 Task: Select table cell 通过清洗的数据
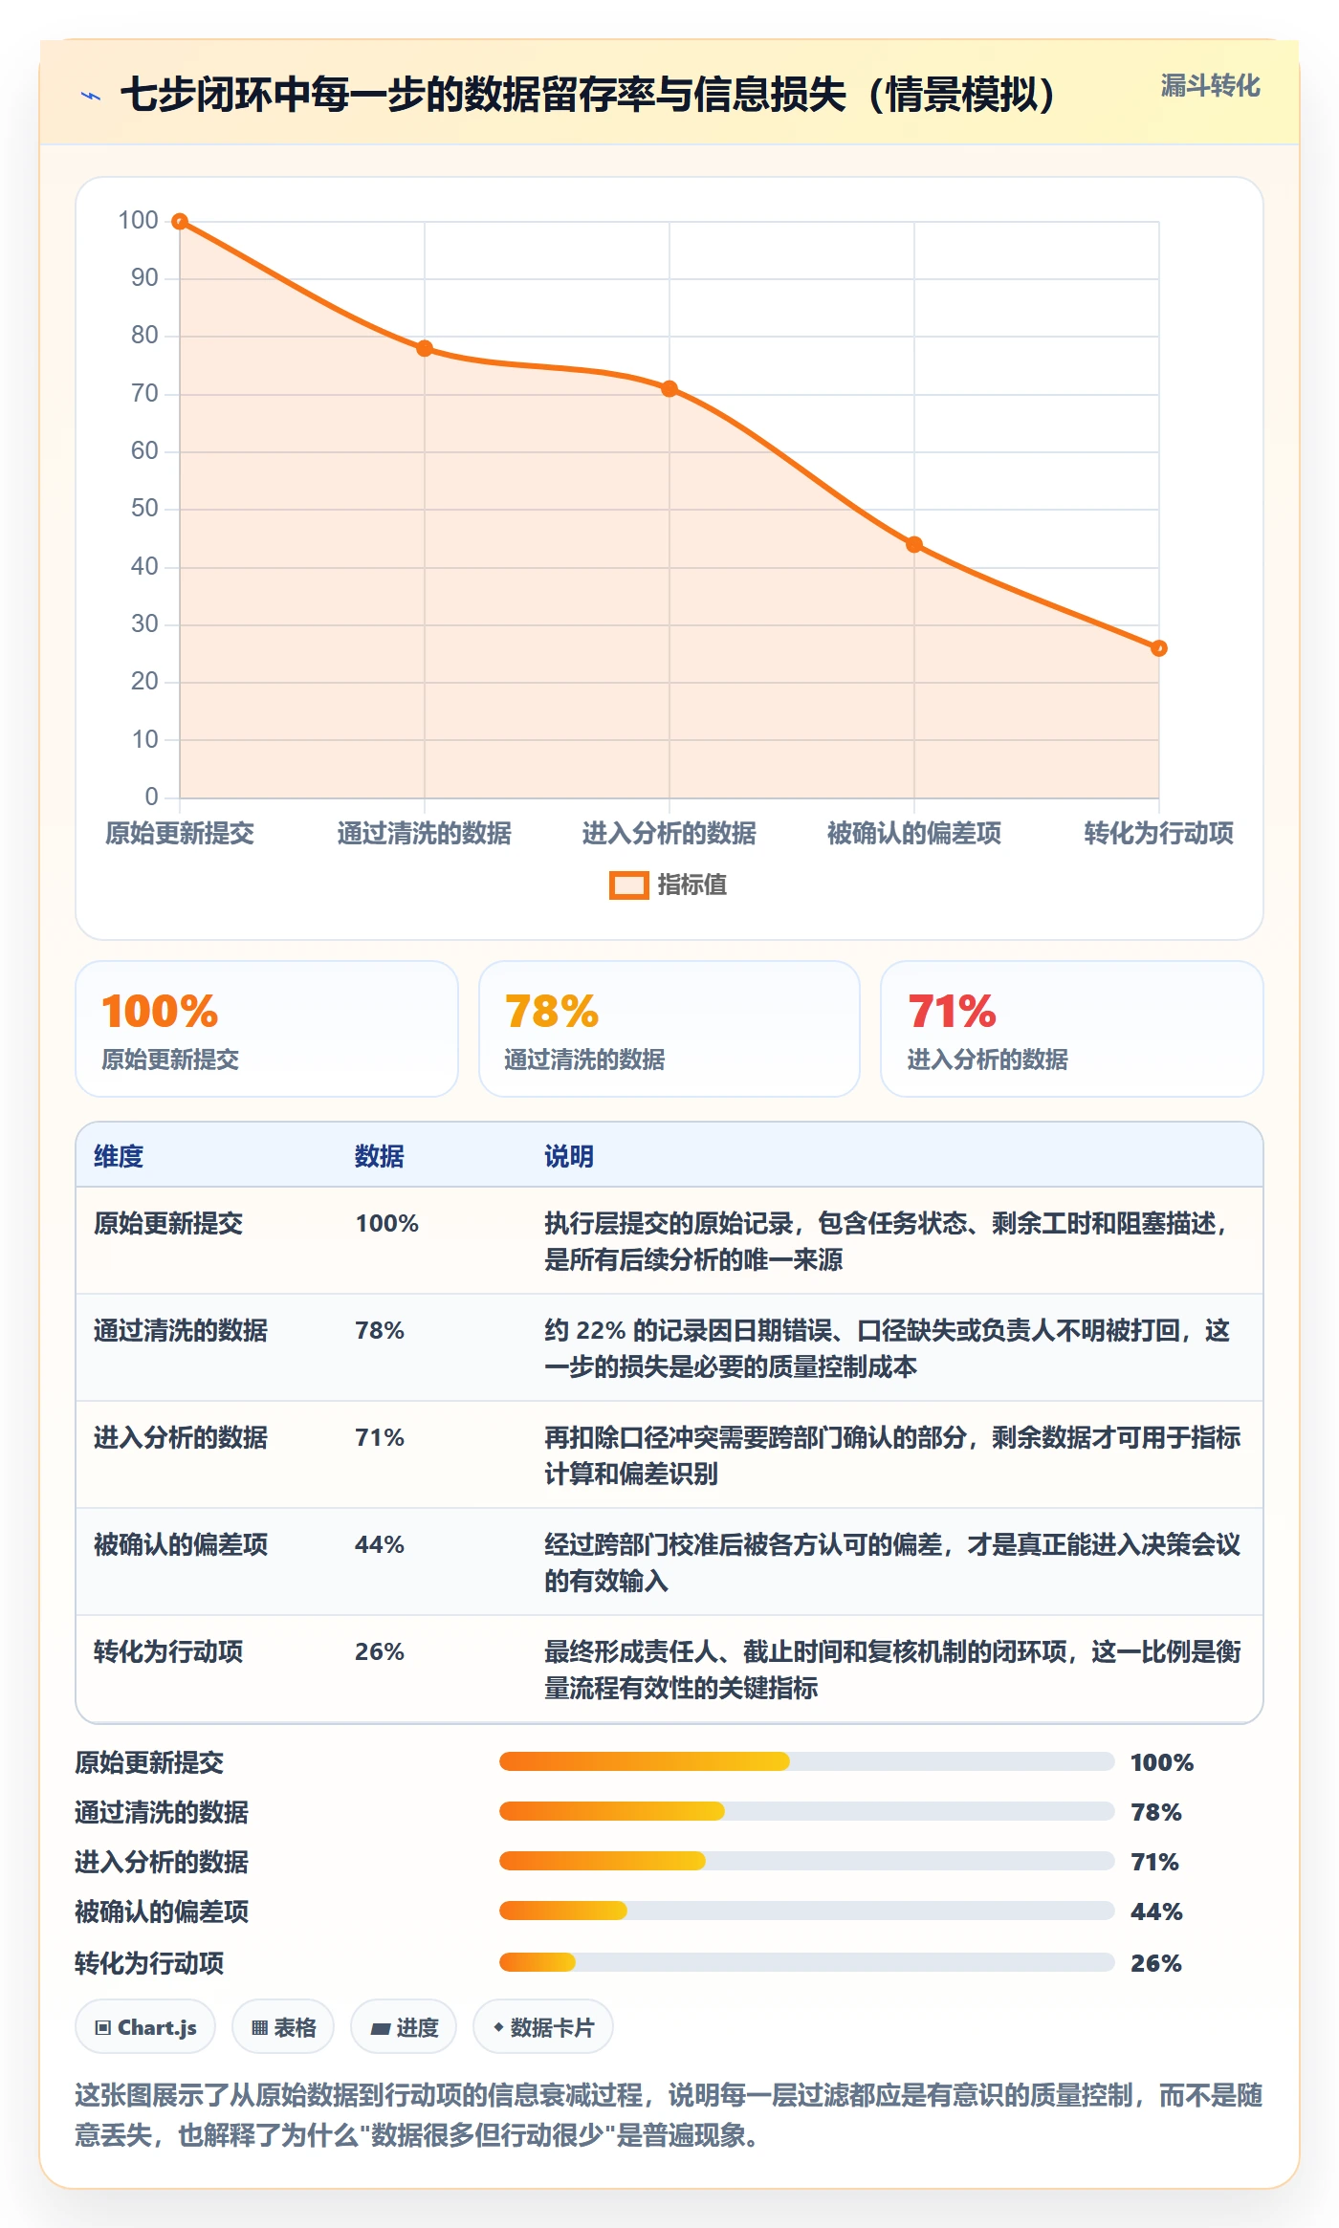click(181, 1331)
